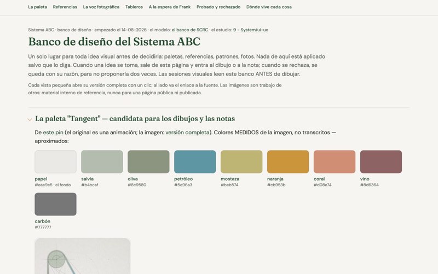This screenshot has height=274, width=438.
Task: Open the 'versión completa' image link
Action: pos(187,132)
